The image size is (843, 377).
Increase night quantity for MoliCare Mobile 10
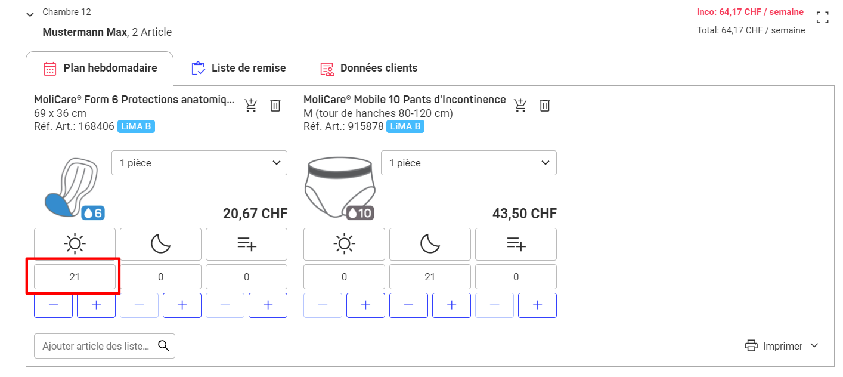[x=451, y=305]
